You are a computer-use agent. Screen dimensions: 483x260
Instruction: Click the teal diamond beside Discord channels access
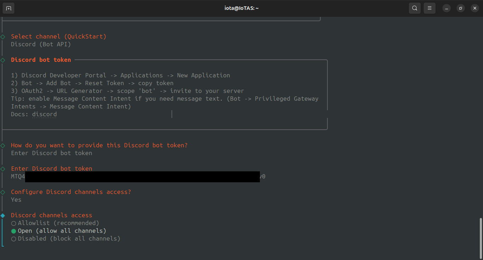point(2,215)
